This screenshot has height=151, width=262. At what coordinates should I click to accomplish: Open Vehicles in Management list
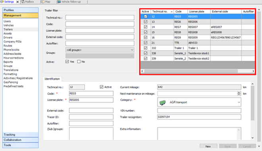[8, 25]
